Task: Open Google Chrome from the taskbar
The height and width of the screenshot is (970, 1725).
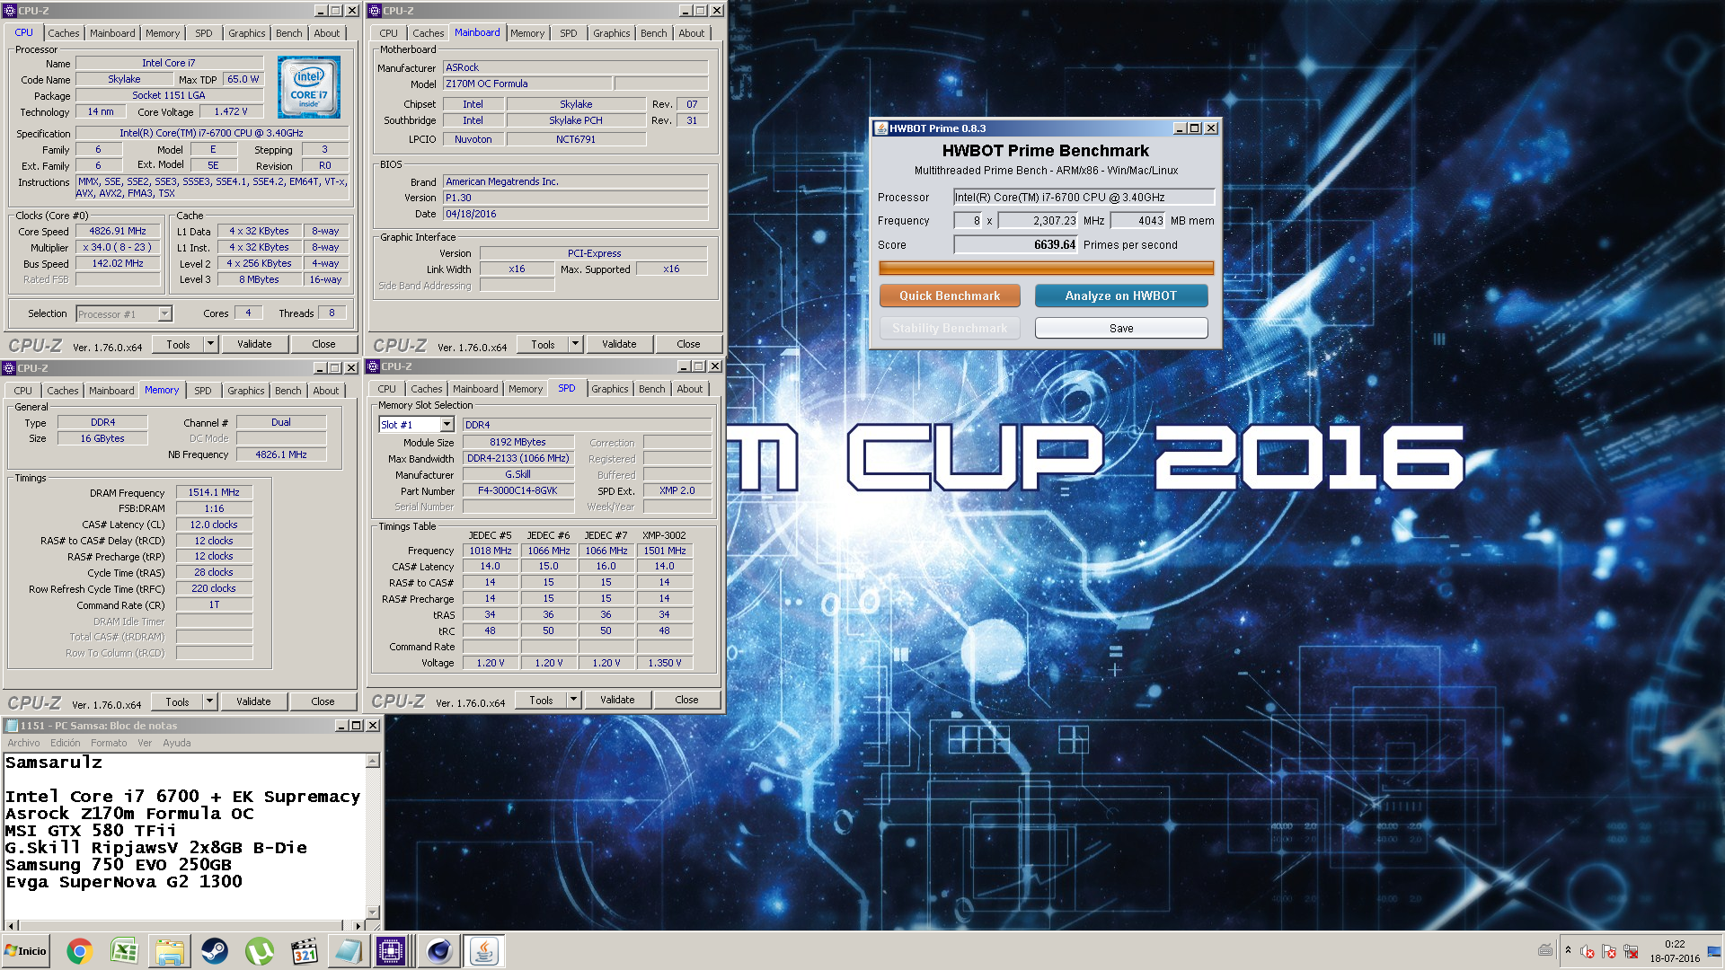Action: tap(79, 951)
